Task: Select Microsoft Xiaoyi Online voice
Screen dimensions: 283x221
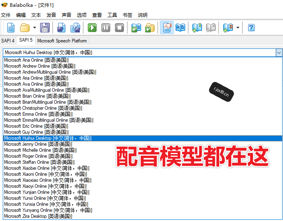Action: click(143, 186)
